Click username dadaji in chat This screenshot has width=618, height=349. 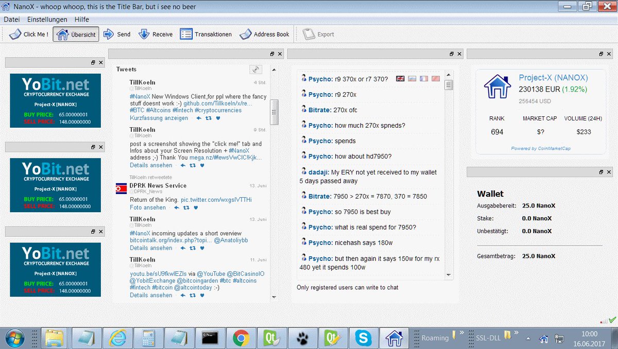tap(318, 172)
